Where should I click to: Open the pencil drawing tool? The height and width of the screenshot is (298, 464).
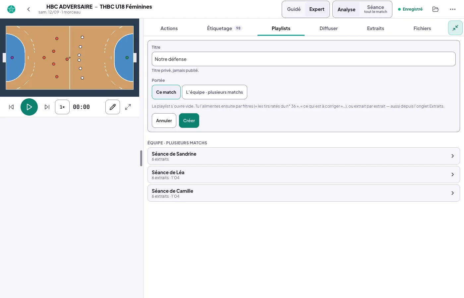(x=113, y=107)
